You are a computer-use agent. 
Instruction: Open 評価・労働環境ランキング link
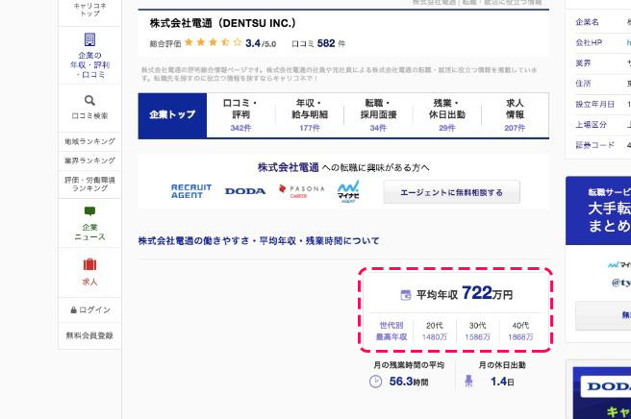coord(89,185)
